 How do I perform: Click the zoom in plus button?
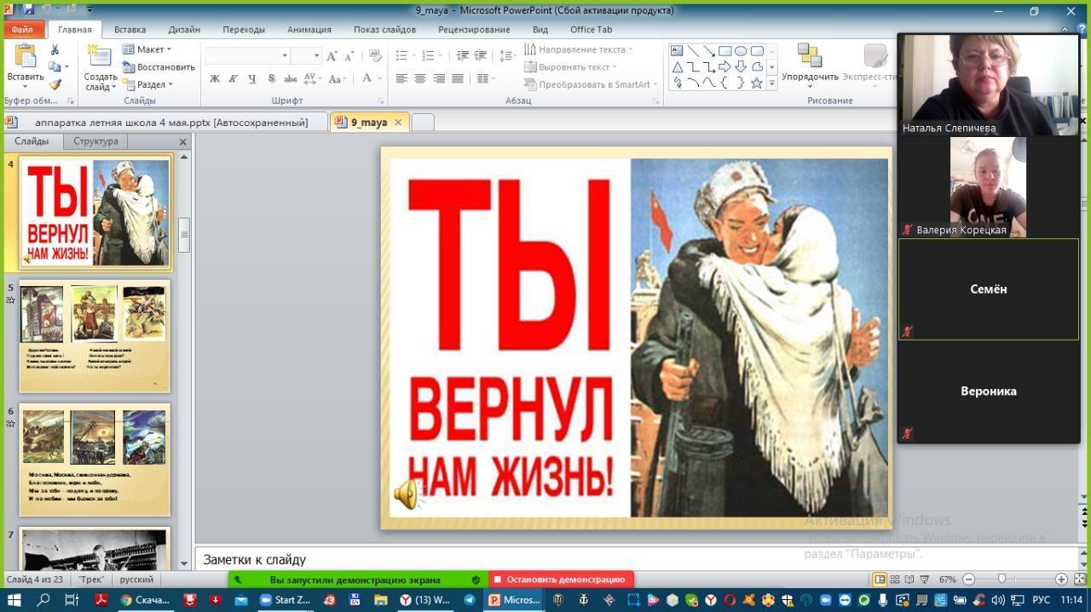(x=1061, y=580)
